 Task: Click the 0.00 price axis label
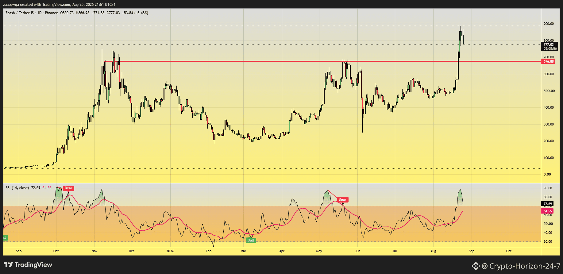point(547,174)
